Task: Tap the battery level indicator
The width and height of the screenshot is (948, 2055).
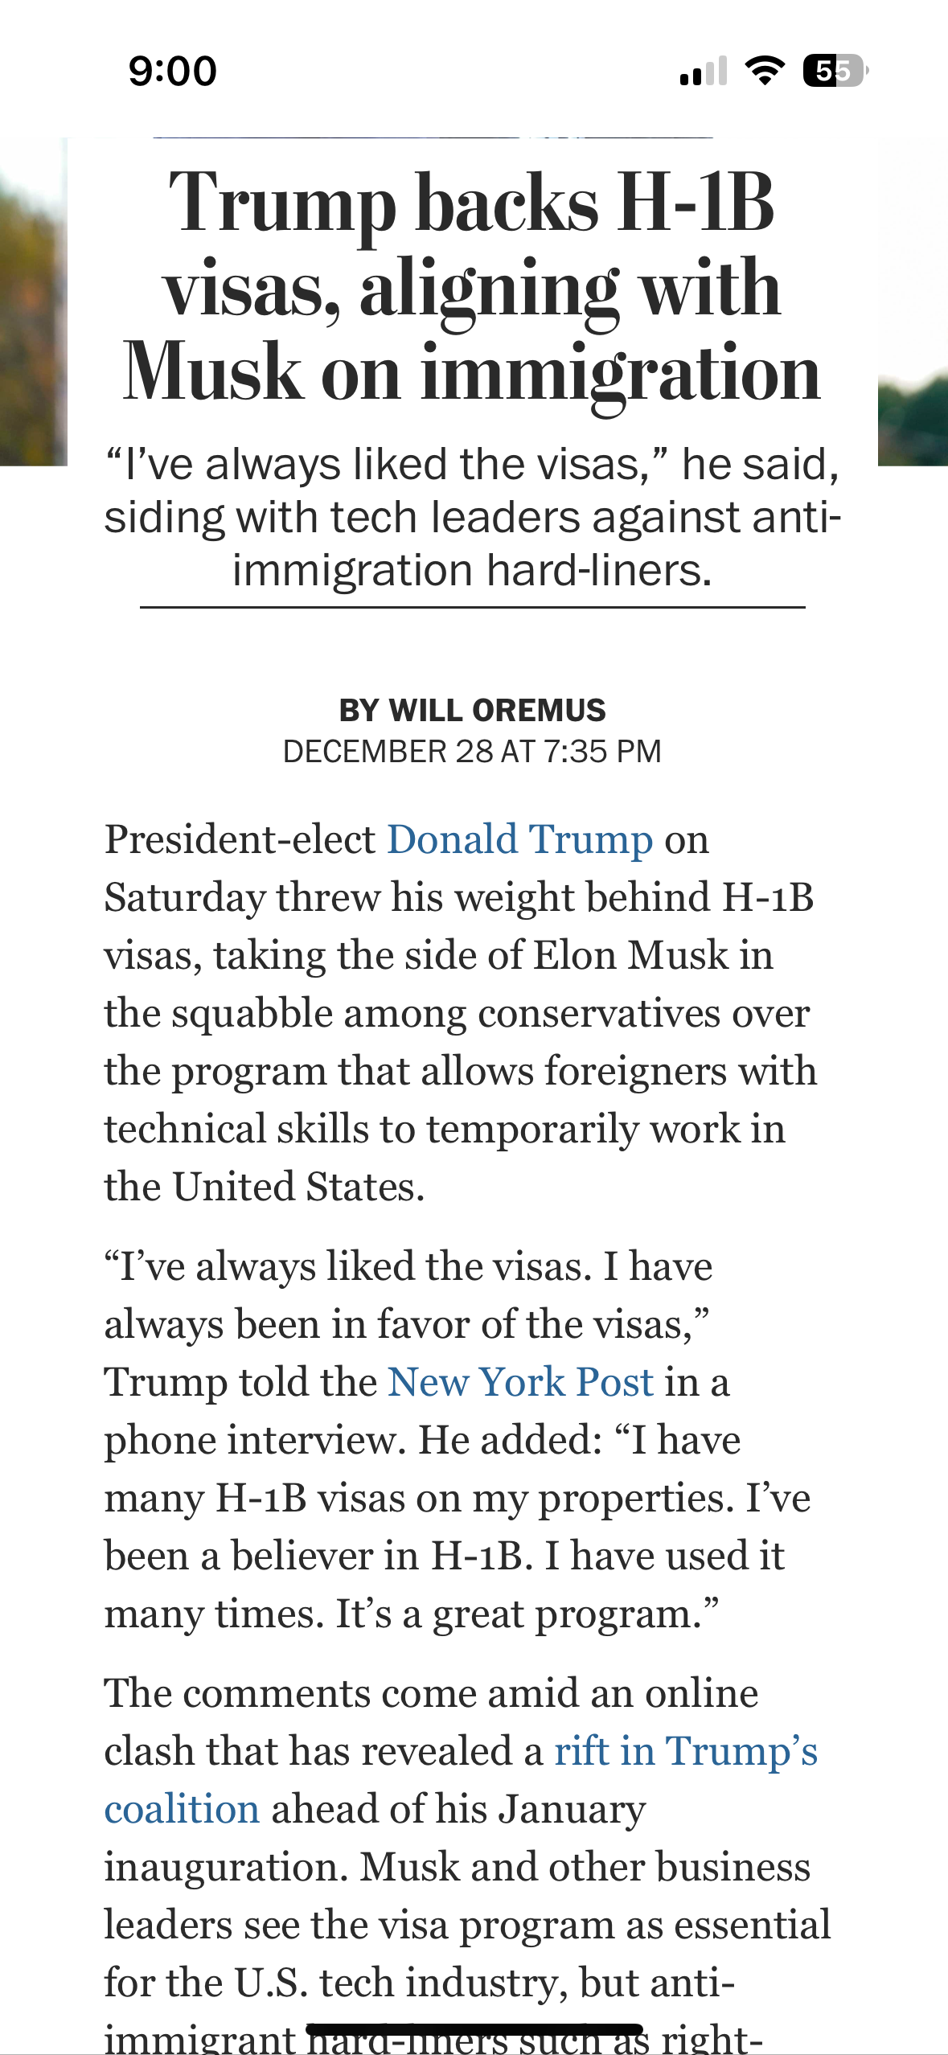Action: point(835,71)
